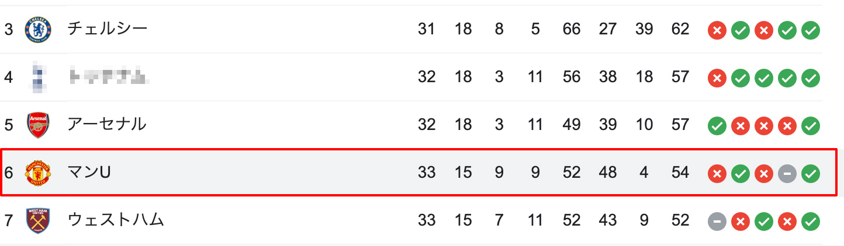Click ウェストハム's last green win icon
844x246 pixels.
[810, 221]
